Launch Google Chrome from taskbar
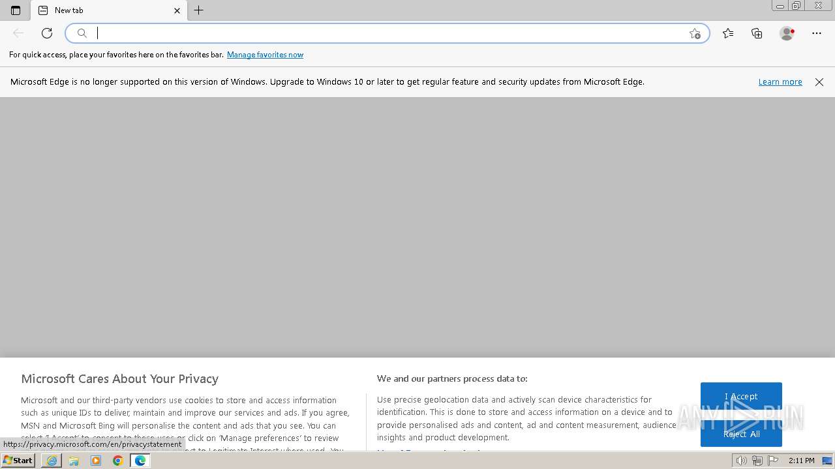This screenshot has width=835, height=469. [x=118, y=461]
